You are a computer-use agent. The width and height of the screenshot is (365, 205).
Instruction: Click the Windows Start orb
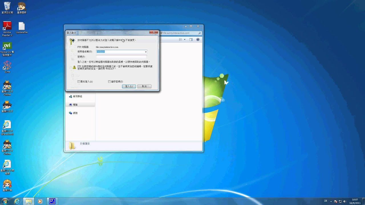[x=5, y=201]
